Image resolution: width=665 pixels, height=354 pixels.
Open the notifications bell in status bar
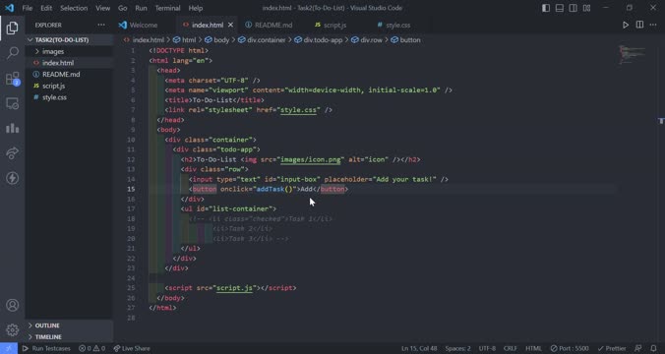pos(653,348)
